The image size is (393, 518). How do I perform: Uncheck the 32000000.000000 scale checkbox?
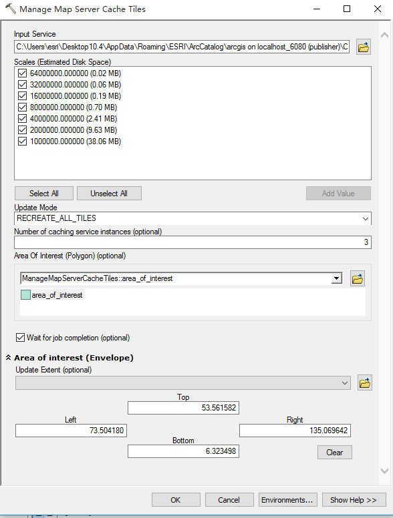click(22, 85)
